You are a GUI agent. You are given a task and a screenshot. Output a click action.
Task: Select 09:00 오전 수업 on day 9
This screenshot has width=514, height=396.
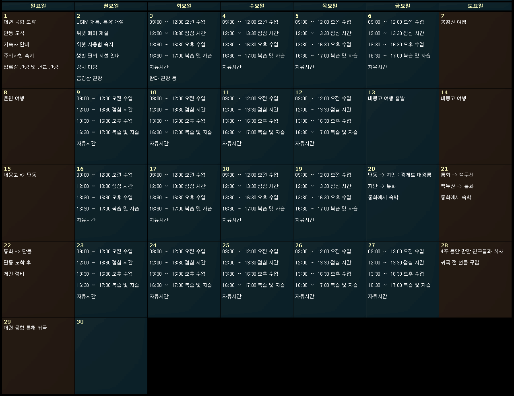click(x=105, y=99)
